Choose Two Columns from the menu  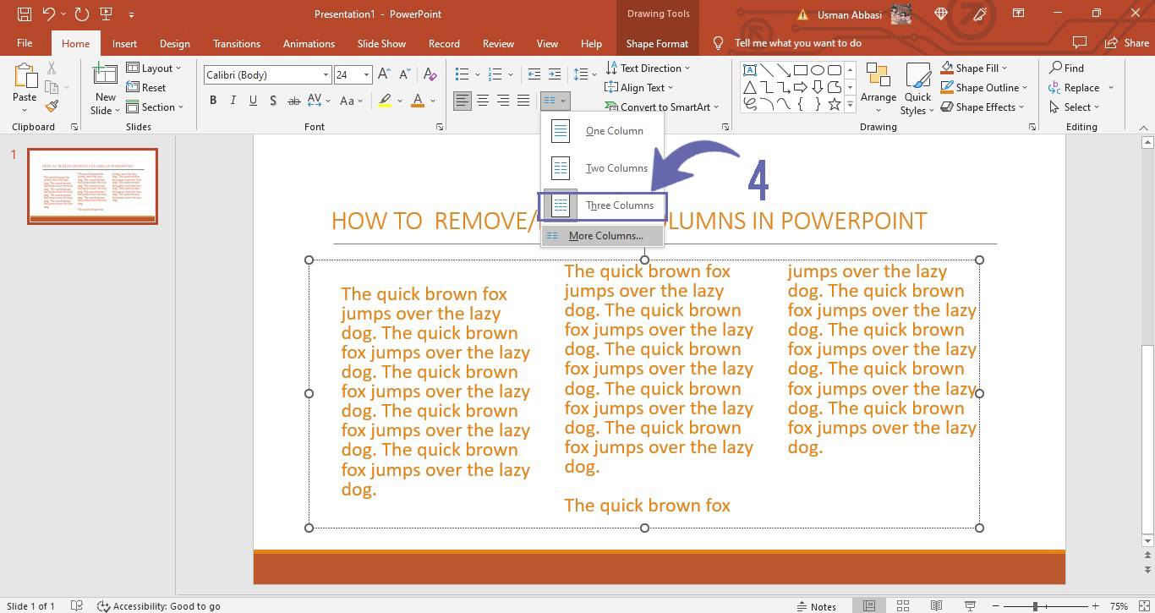coord(602,168)
